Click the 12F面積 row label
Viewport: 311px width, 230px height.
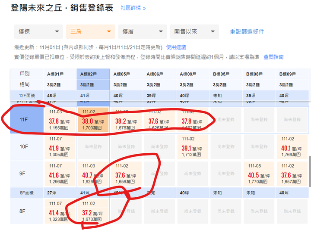coord(27,96)
